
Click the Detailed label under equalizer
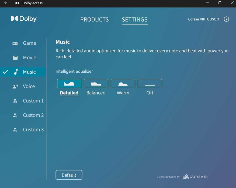point(69,93)
